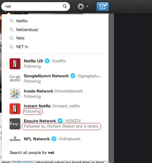The height and width of the screenshot is (163, 152).
Task: Click the NFL Network logo avatar
Action: pos(15,139)
